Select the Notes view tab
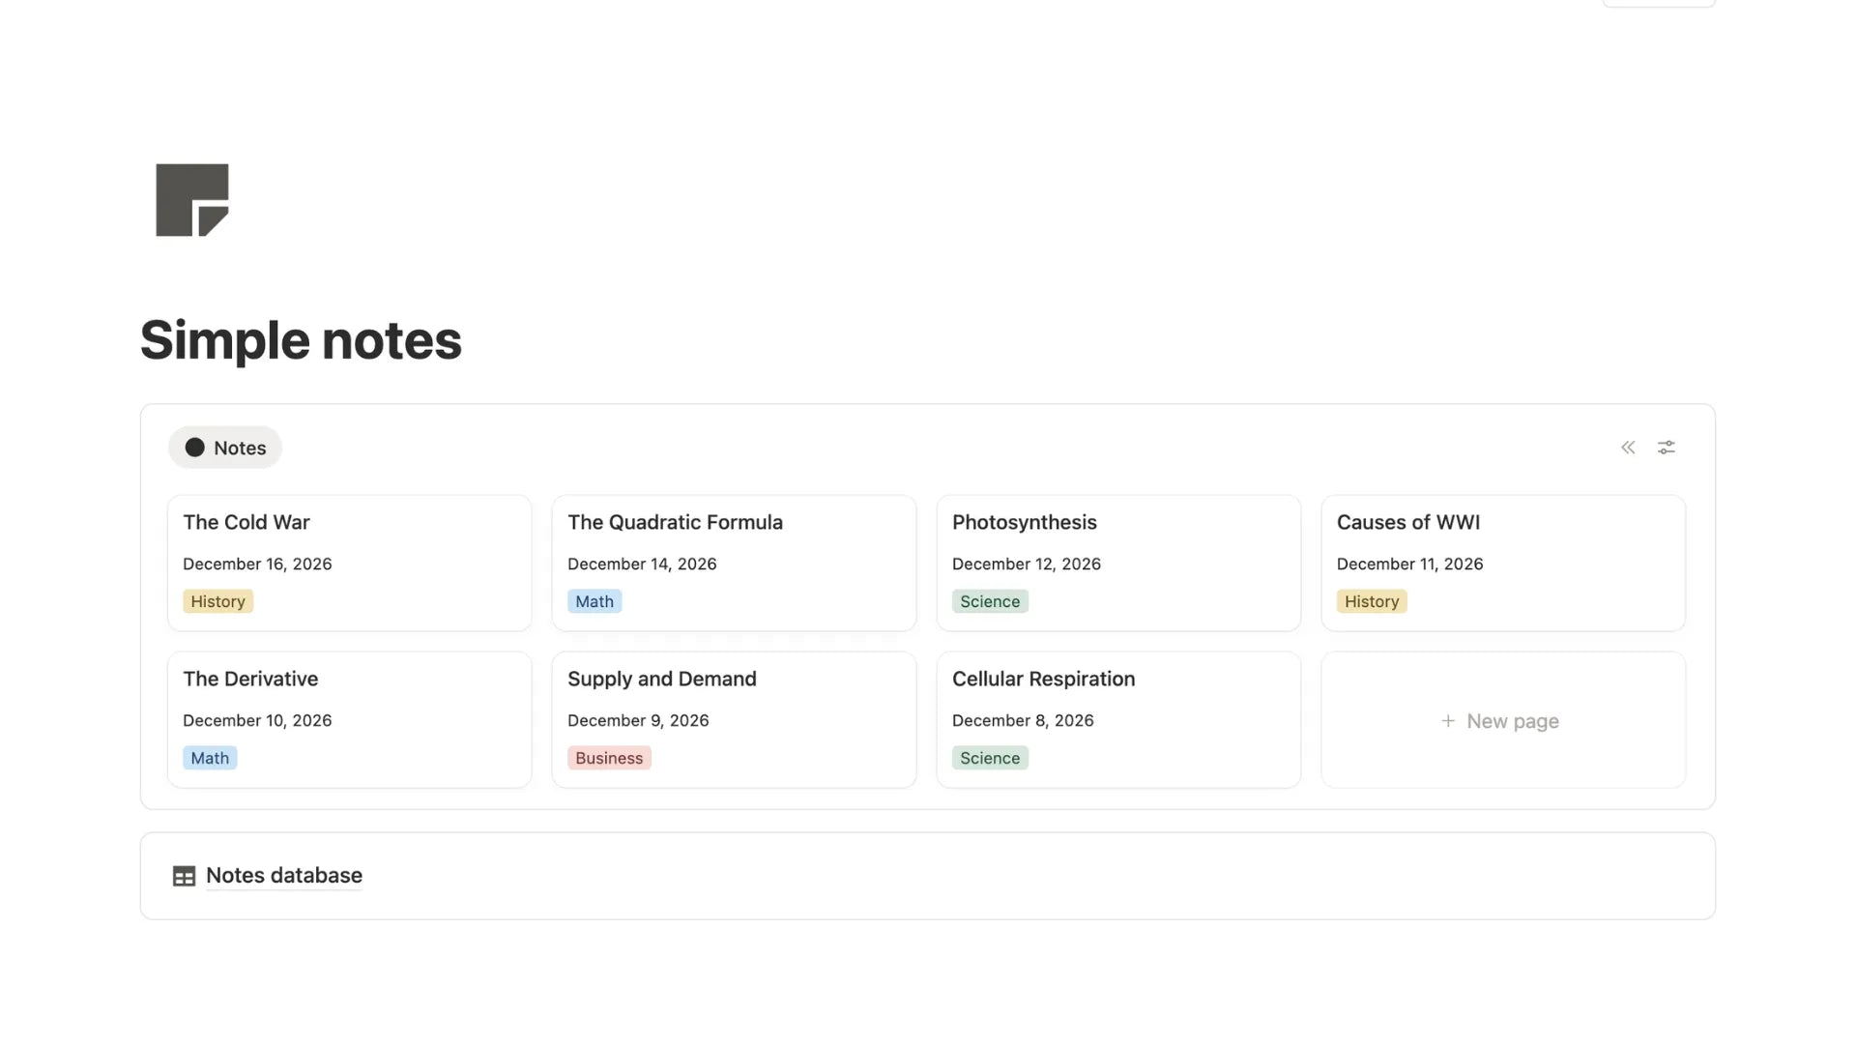Image resolution: width=1856 pixels, height=1044 pixels. (225, 448)
